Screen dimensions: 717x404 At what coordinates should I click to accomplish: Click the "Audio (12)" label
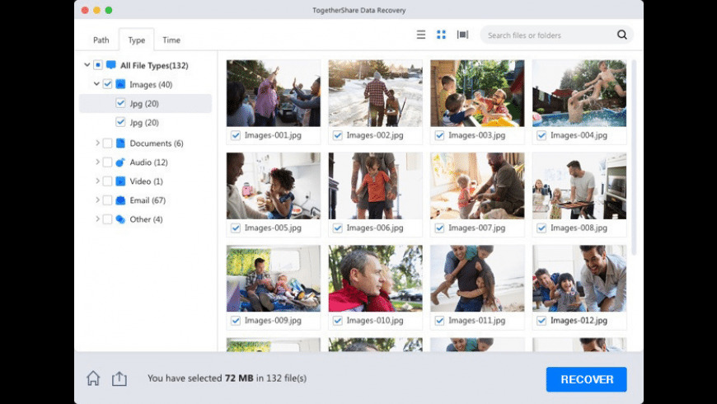[x=148, y=162]
